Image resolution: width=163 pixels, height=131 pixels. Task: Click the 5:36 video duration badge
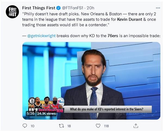pos(30,114)
